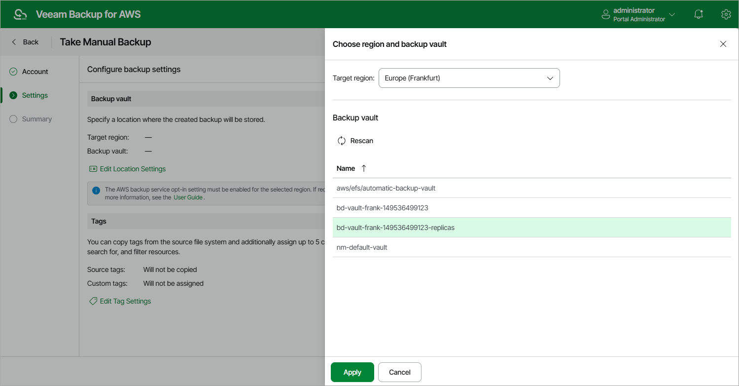
Task: Click the Settings step arrow icon
Action: point(13,95)
